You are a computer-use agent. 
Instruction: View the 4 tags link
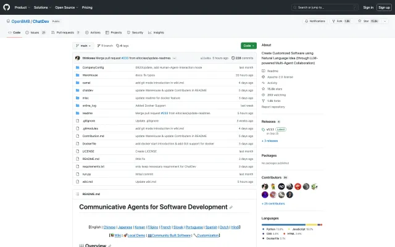pos(122,46)
